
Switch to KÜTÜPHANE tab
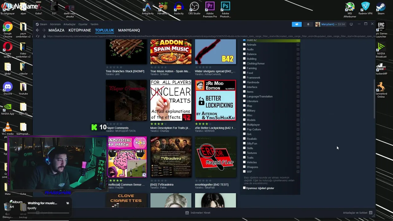point(80,30)
